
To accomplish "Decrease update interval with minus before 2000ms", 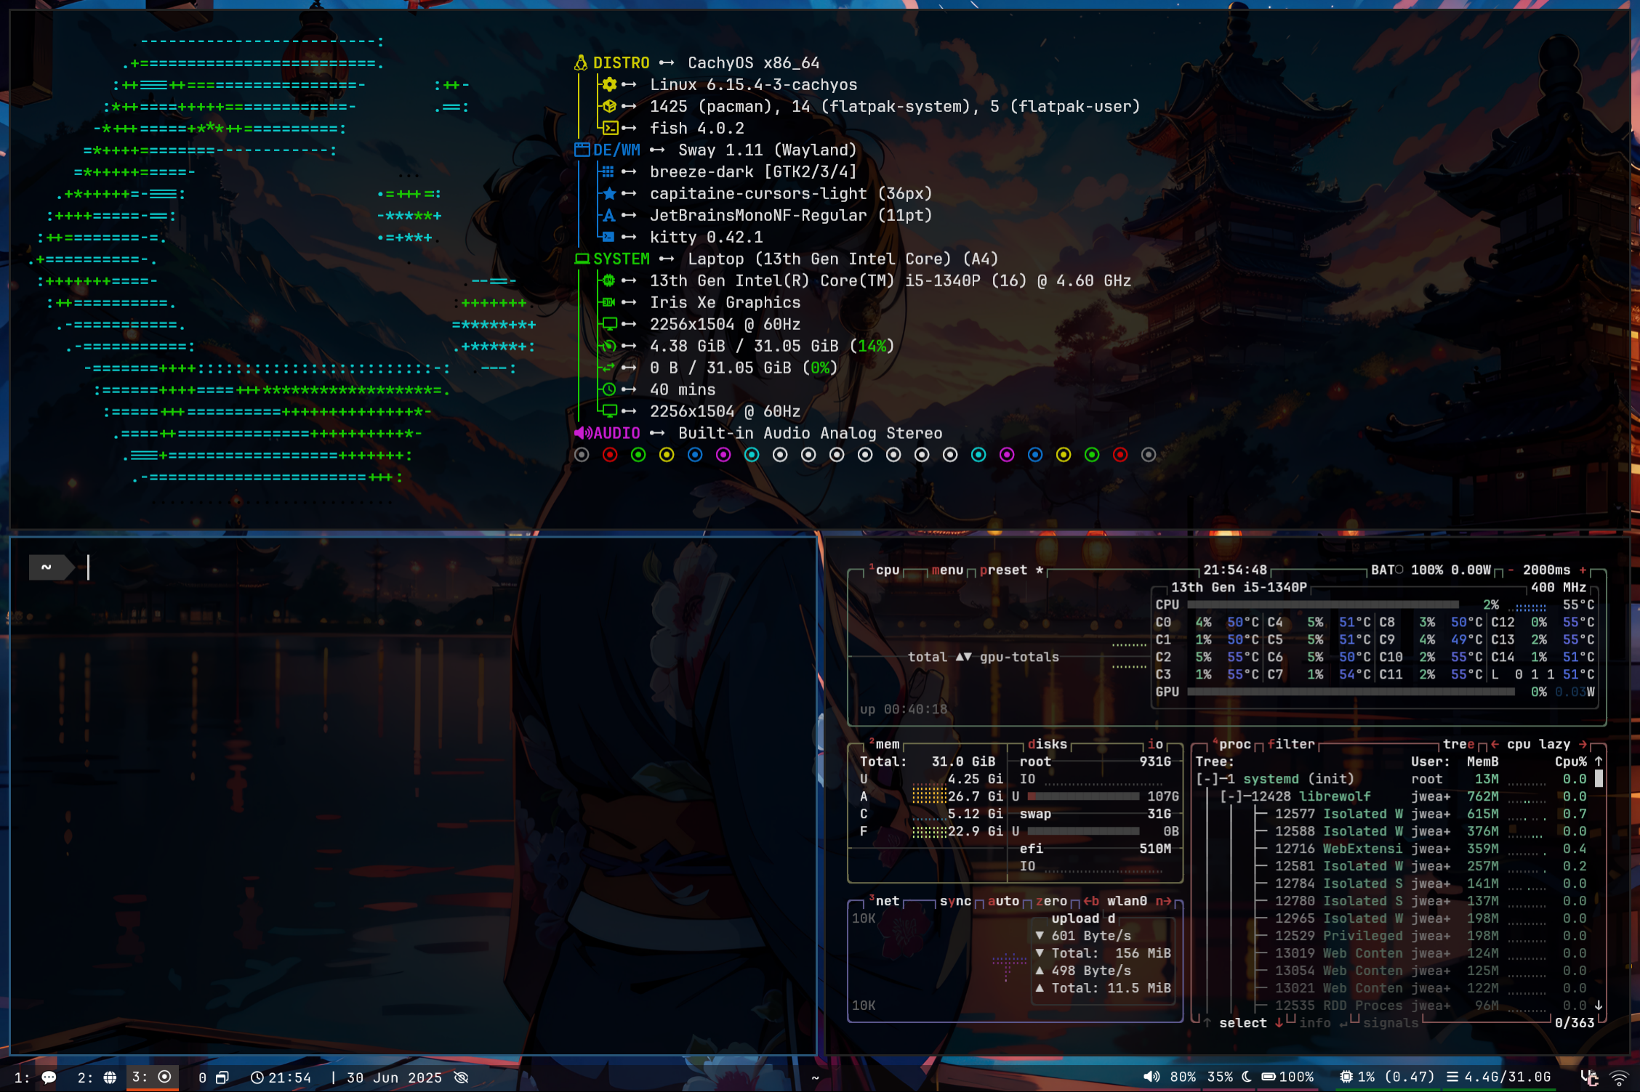I will click(x=1511, y=570).
